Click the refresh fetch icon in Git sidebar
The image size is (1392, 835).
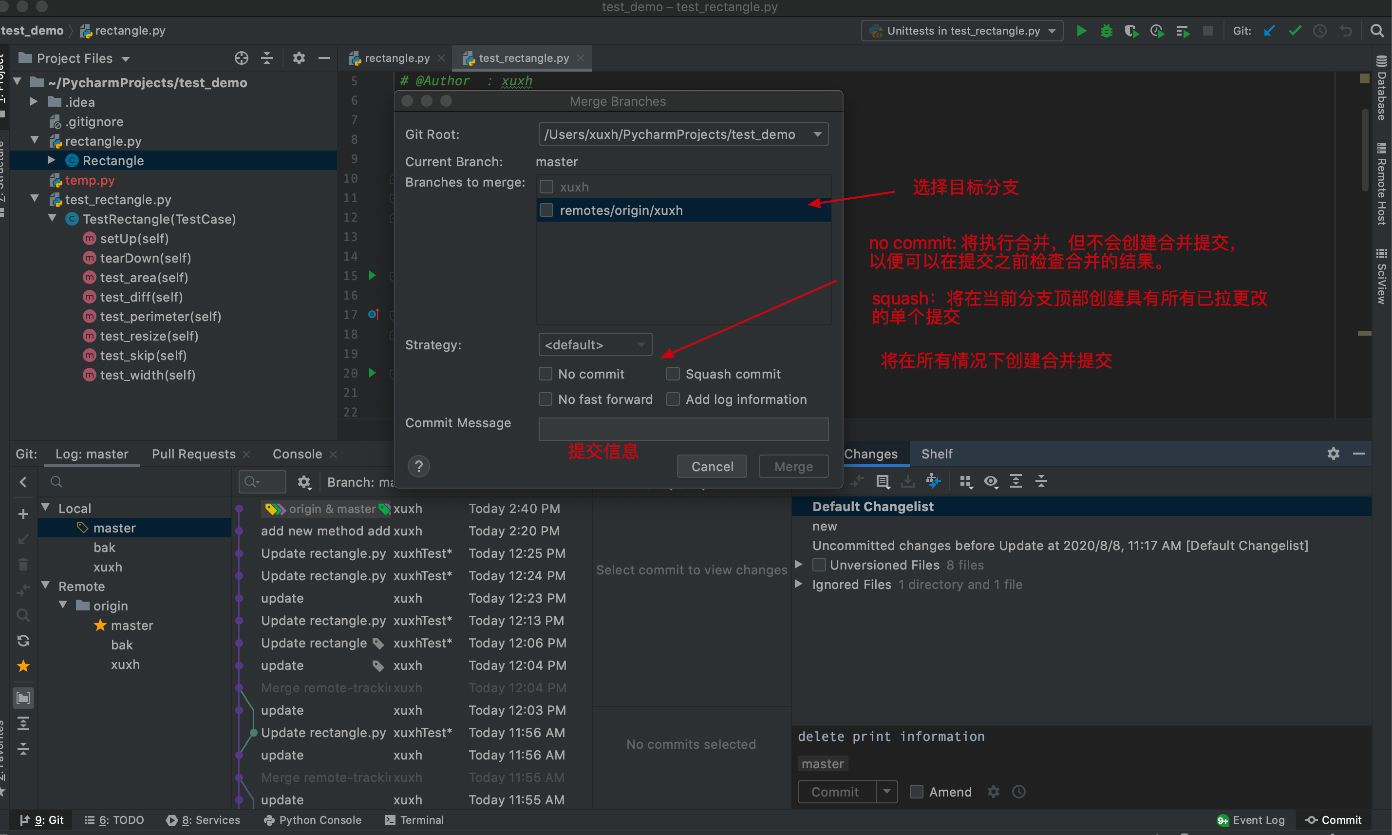click(23, 640)
